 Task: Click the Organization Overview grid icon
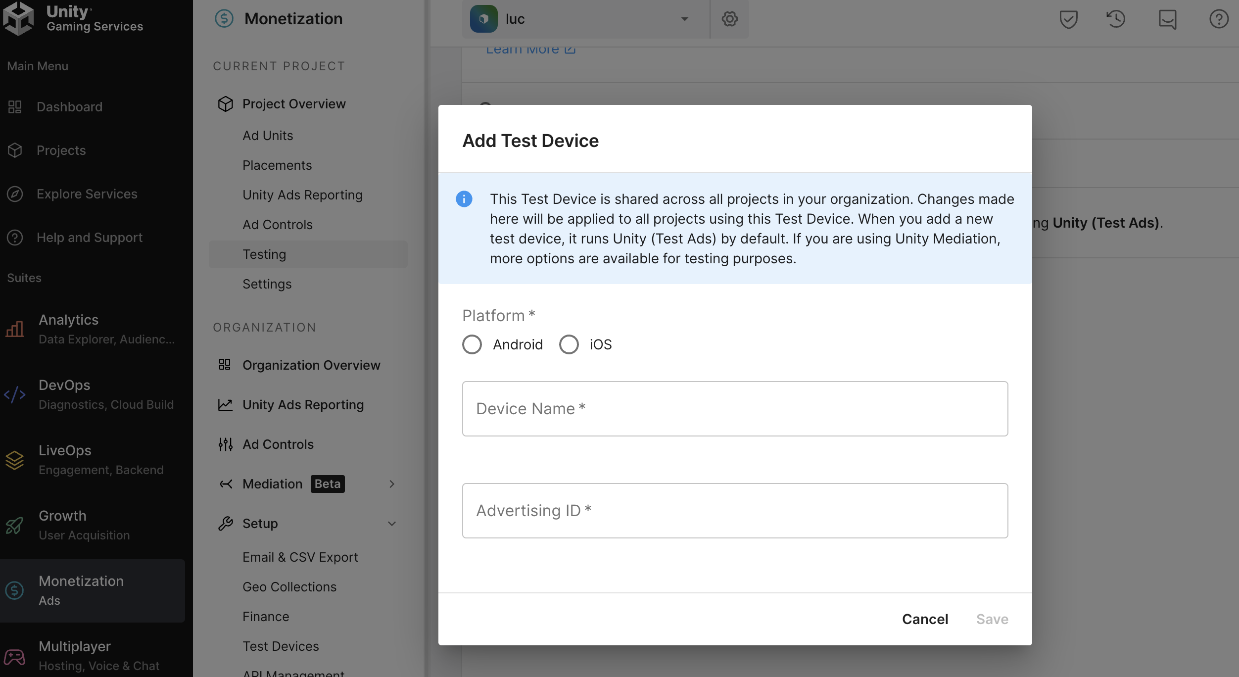225,365
